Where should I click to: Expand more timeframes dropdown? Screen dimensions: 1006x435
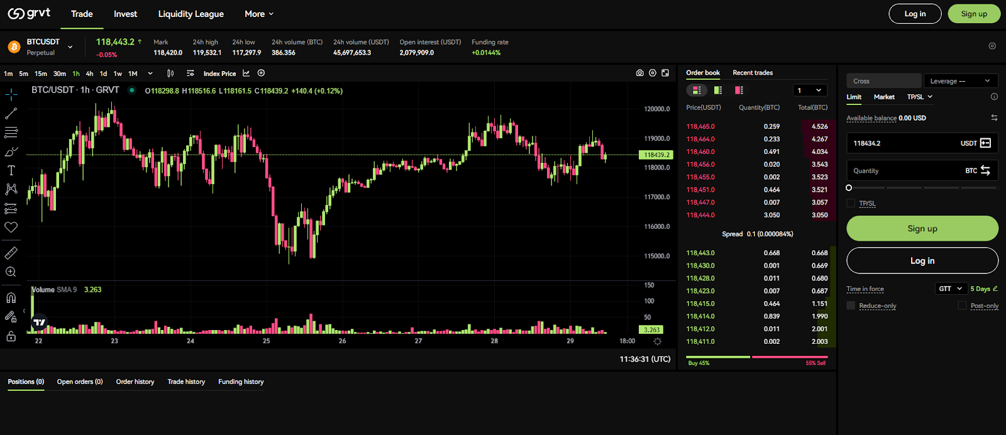tap(150, 74)
